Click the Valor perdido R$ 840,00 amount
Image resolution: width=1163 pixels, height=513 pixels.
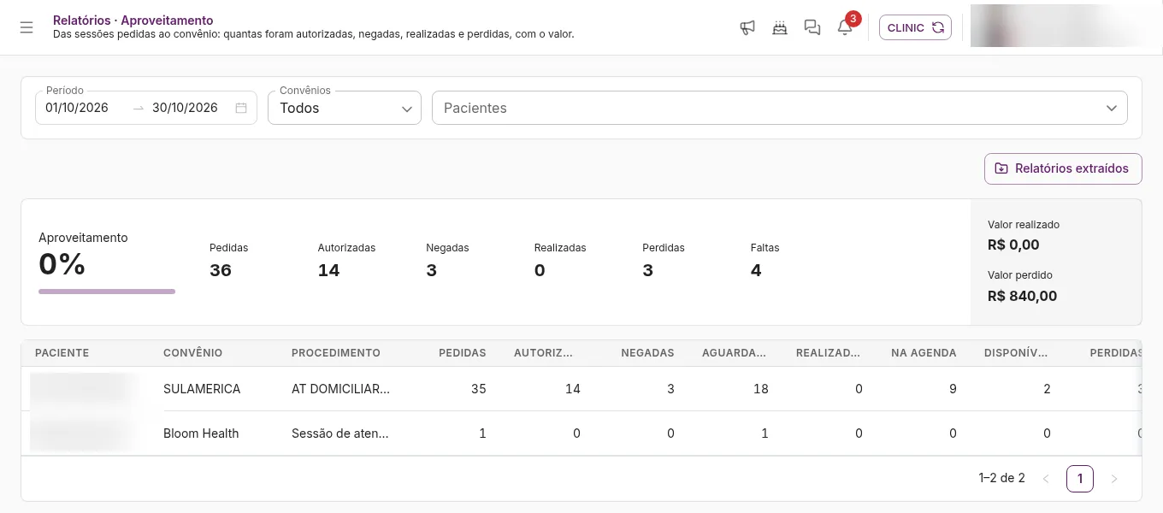(1022, 297)
